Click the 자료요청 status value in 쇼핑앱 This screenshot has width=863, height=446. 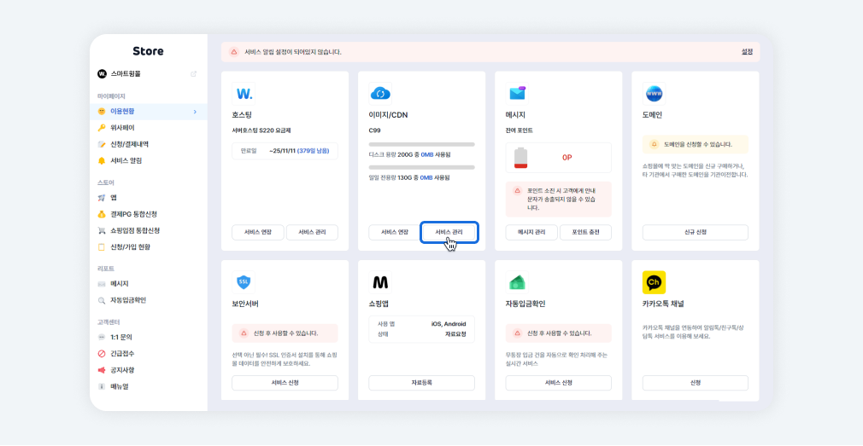pyautogui.click(x=455, y=334)
